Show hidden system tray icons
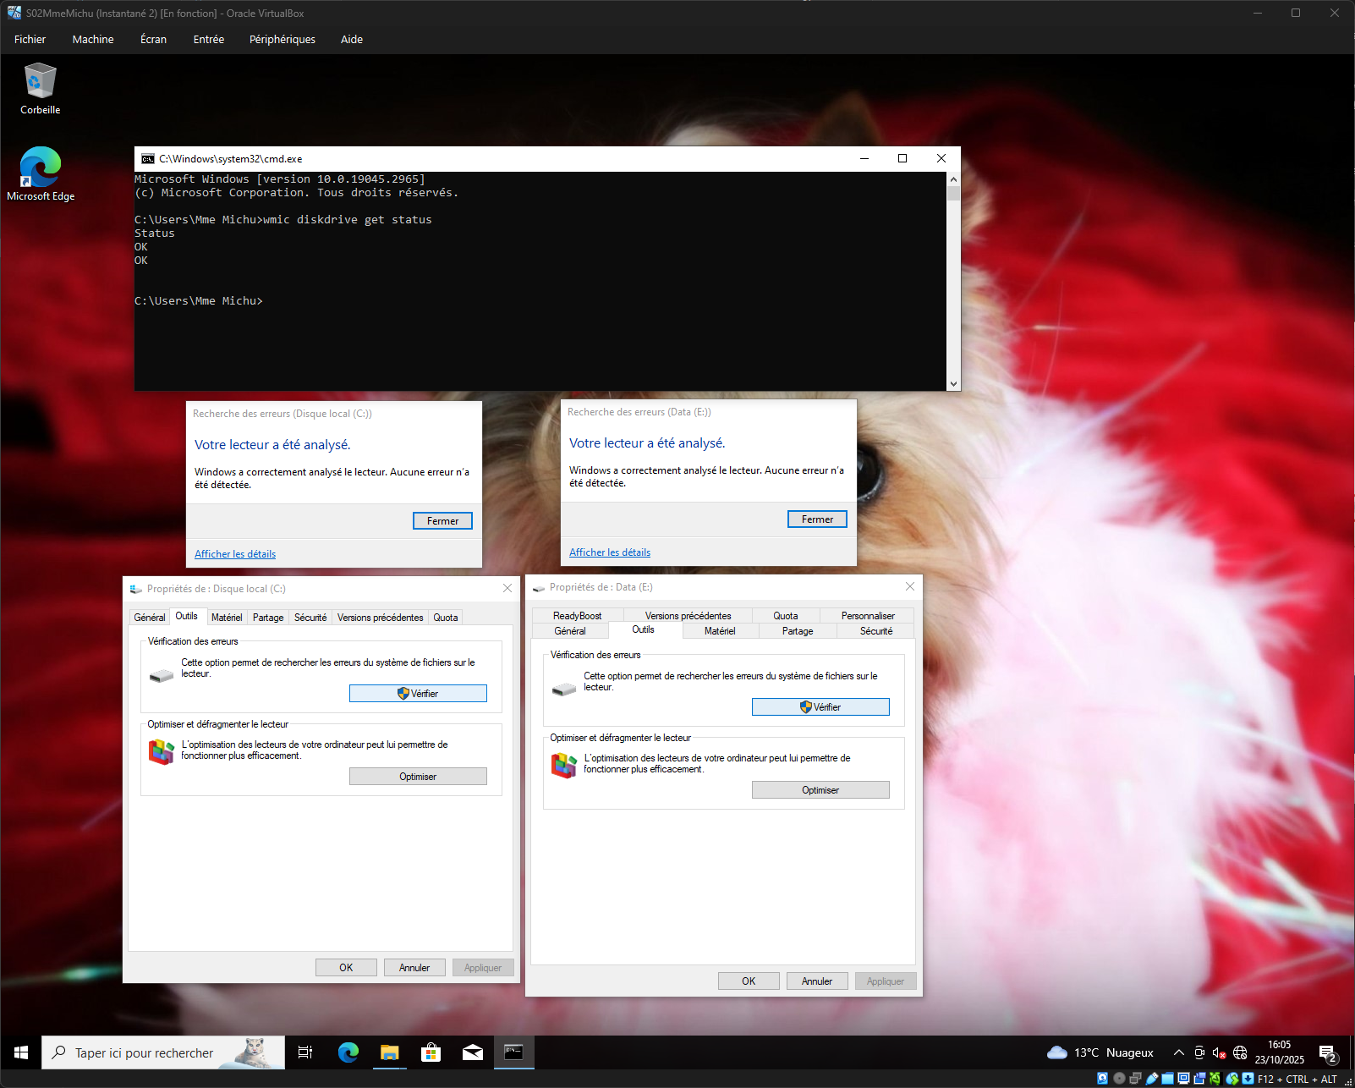This screenshot has width=1355, height=1088. (1178, 1052)
